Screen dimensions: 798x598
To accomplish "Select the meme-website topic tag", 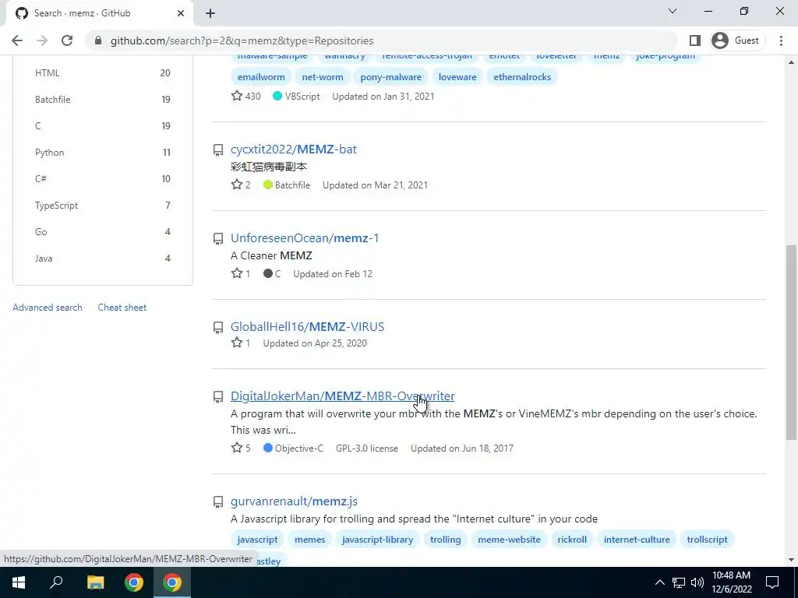I will pos(509,540).
